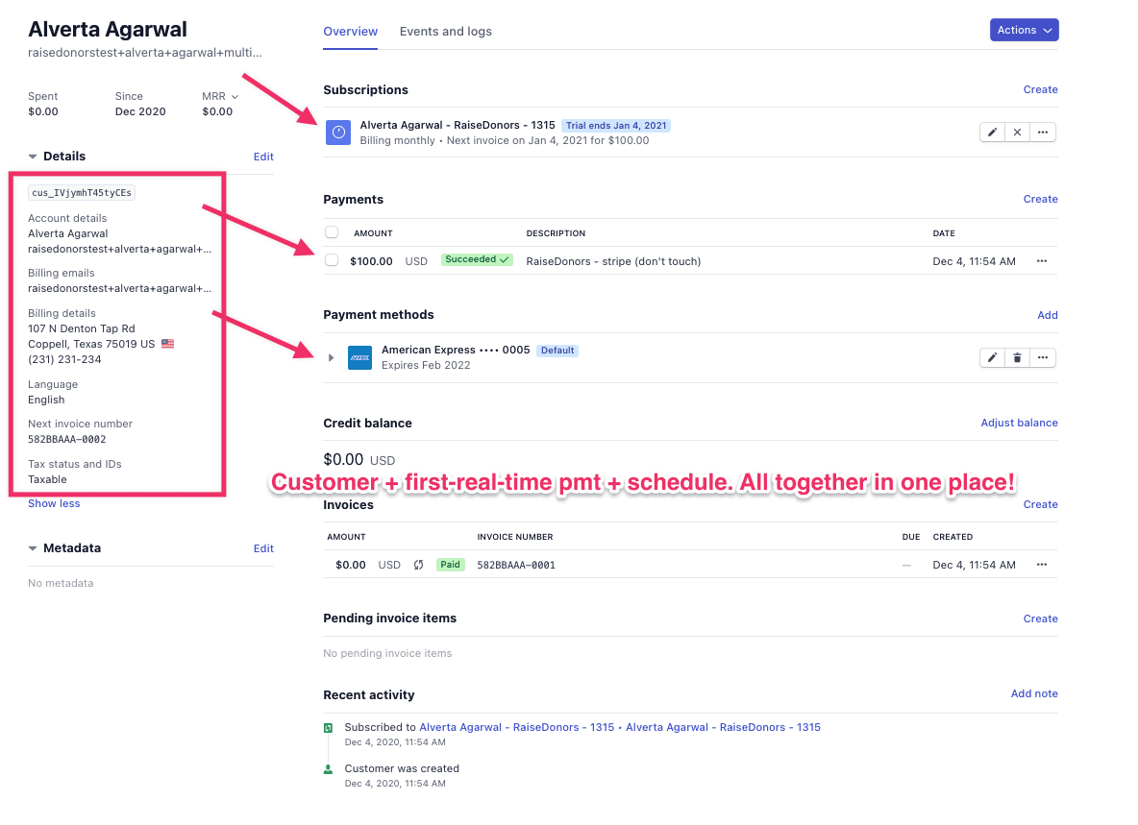Click Show less under details
The height and width of the screenshot is (825, 1138).
tap(54, 504)
